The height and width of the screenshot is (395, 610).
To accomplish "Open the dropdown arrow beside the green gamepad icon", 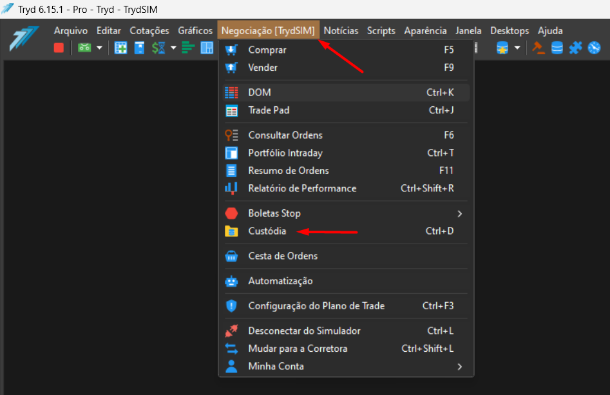I will coord(100,48).
